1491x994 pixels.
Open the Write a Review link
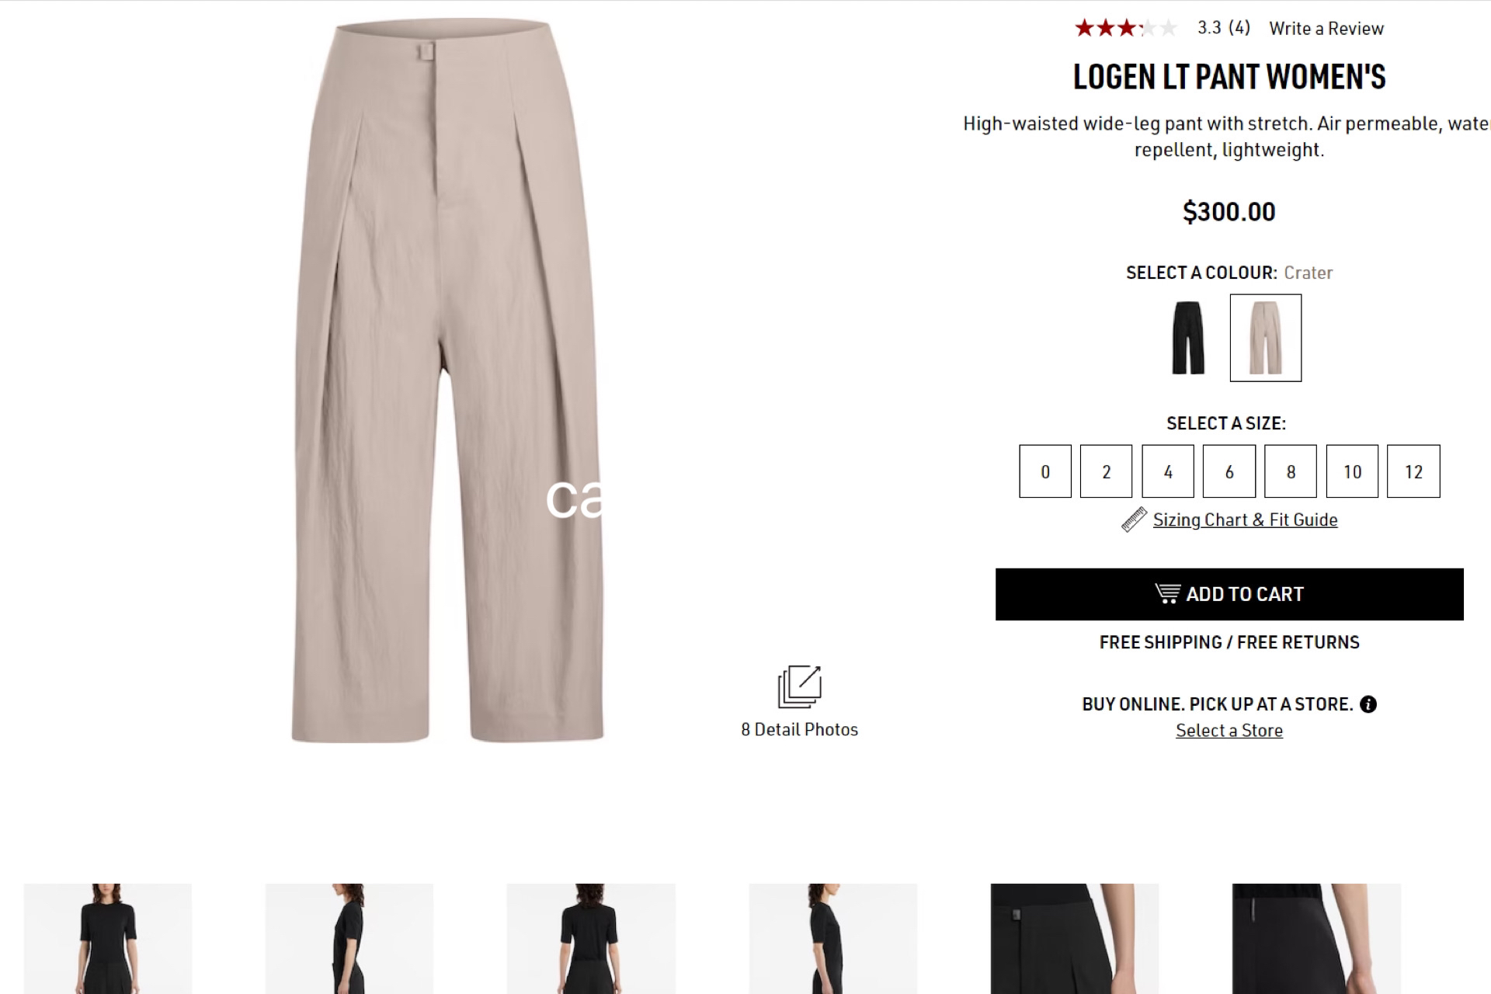pos(1326,29)
